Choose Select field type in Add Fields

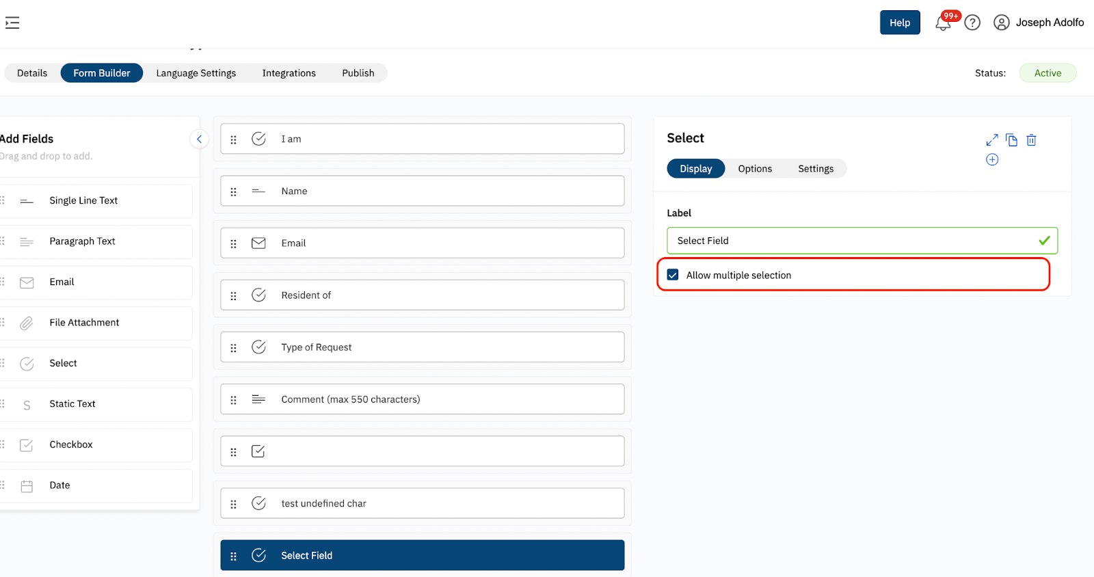[x=96, y=364]
